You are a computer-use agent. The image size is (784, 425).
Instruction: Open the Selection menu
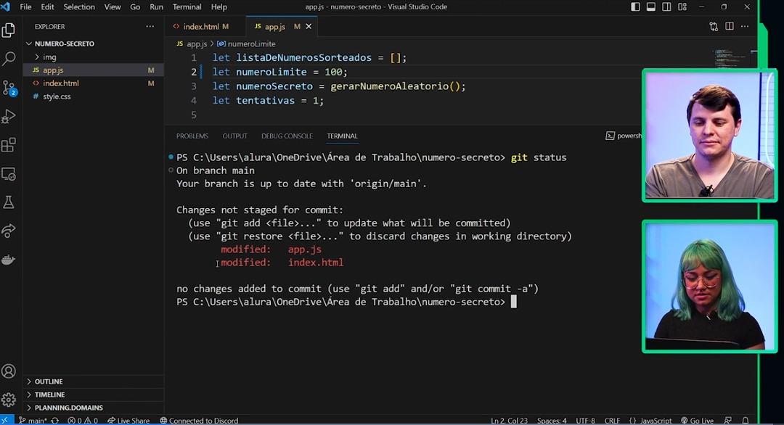pos(79,7)
